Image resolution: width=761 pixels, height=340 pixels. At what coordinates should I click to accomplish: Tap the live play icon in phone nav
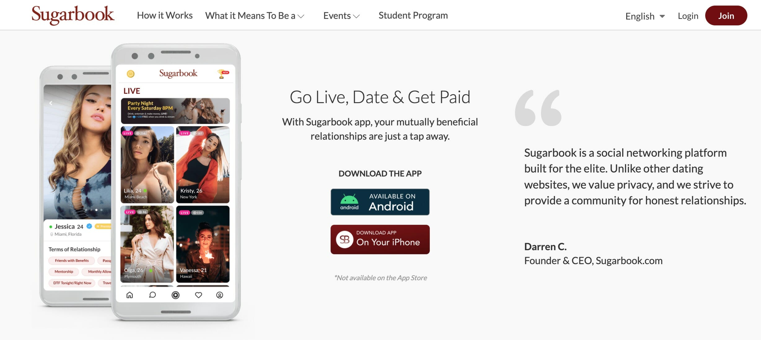point(175,295)
